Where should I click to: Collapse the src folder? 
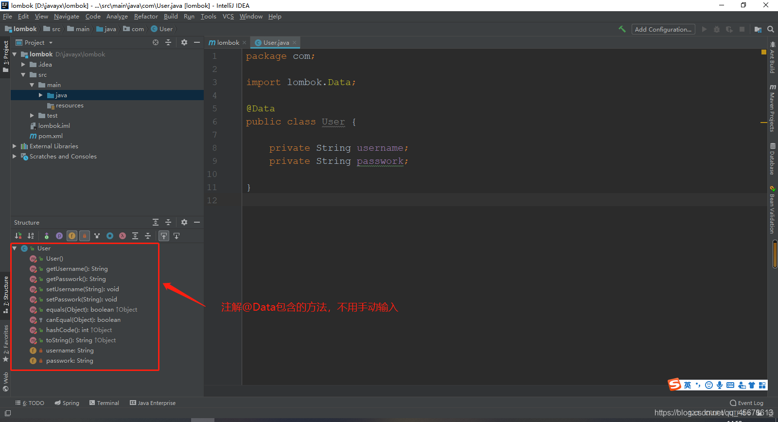(x=23, y=75)
